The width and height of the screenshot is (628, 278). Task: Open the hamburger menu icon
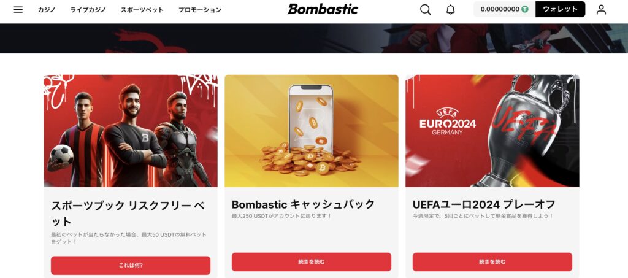[x=18, y=10]
